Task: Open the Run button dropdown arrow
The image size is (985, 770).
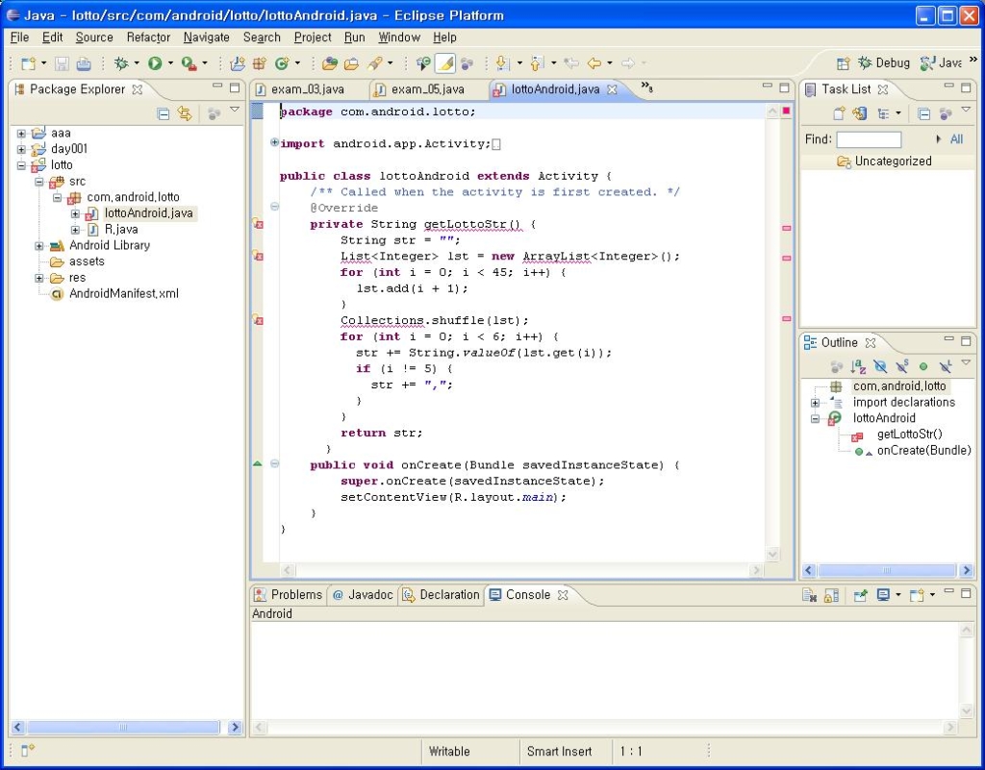Action: (x=170, y=62)
